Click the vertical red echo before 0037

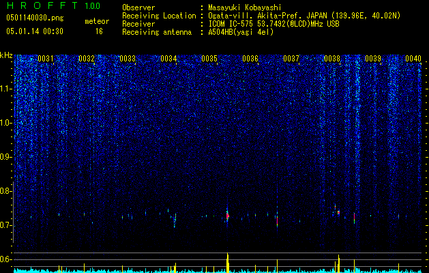click(277, 220)
